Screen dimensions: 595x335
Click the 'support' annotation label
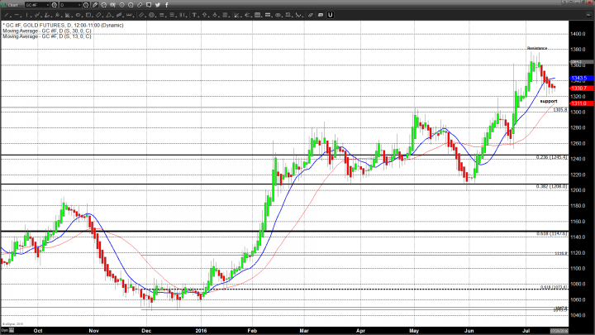[x=549, y=101]
